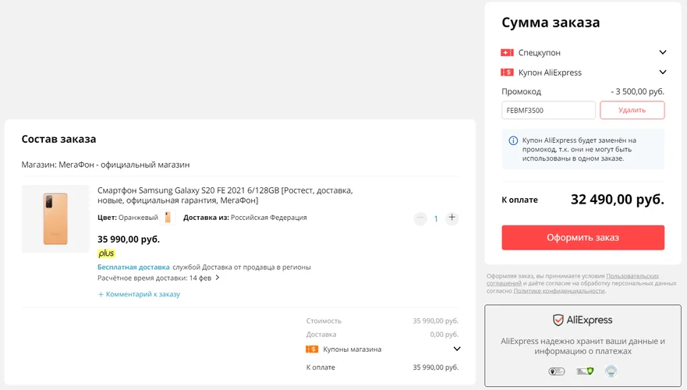Click the AliExpress shield logo icon
This screenshot has height=390, width=687.
(x=558, y=320)
